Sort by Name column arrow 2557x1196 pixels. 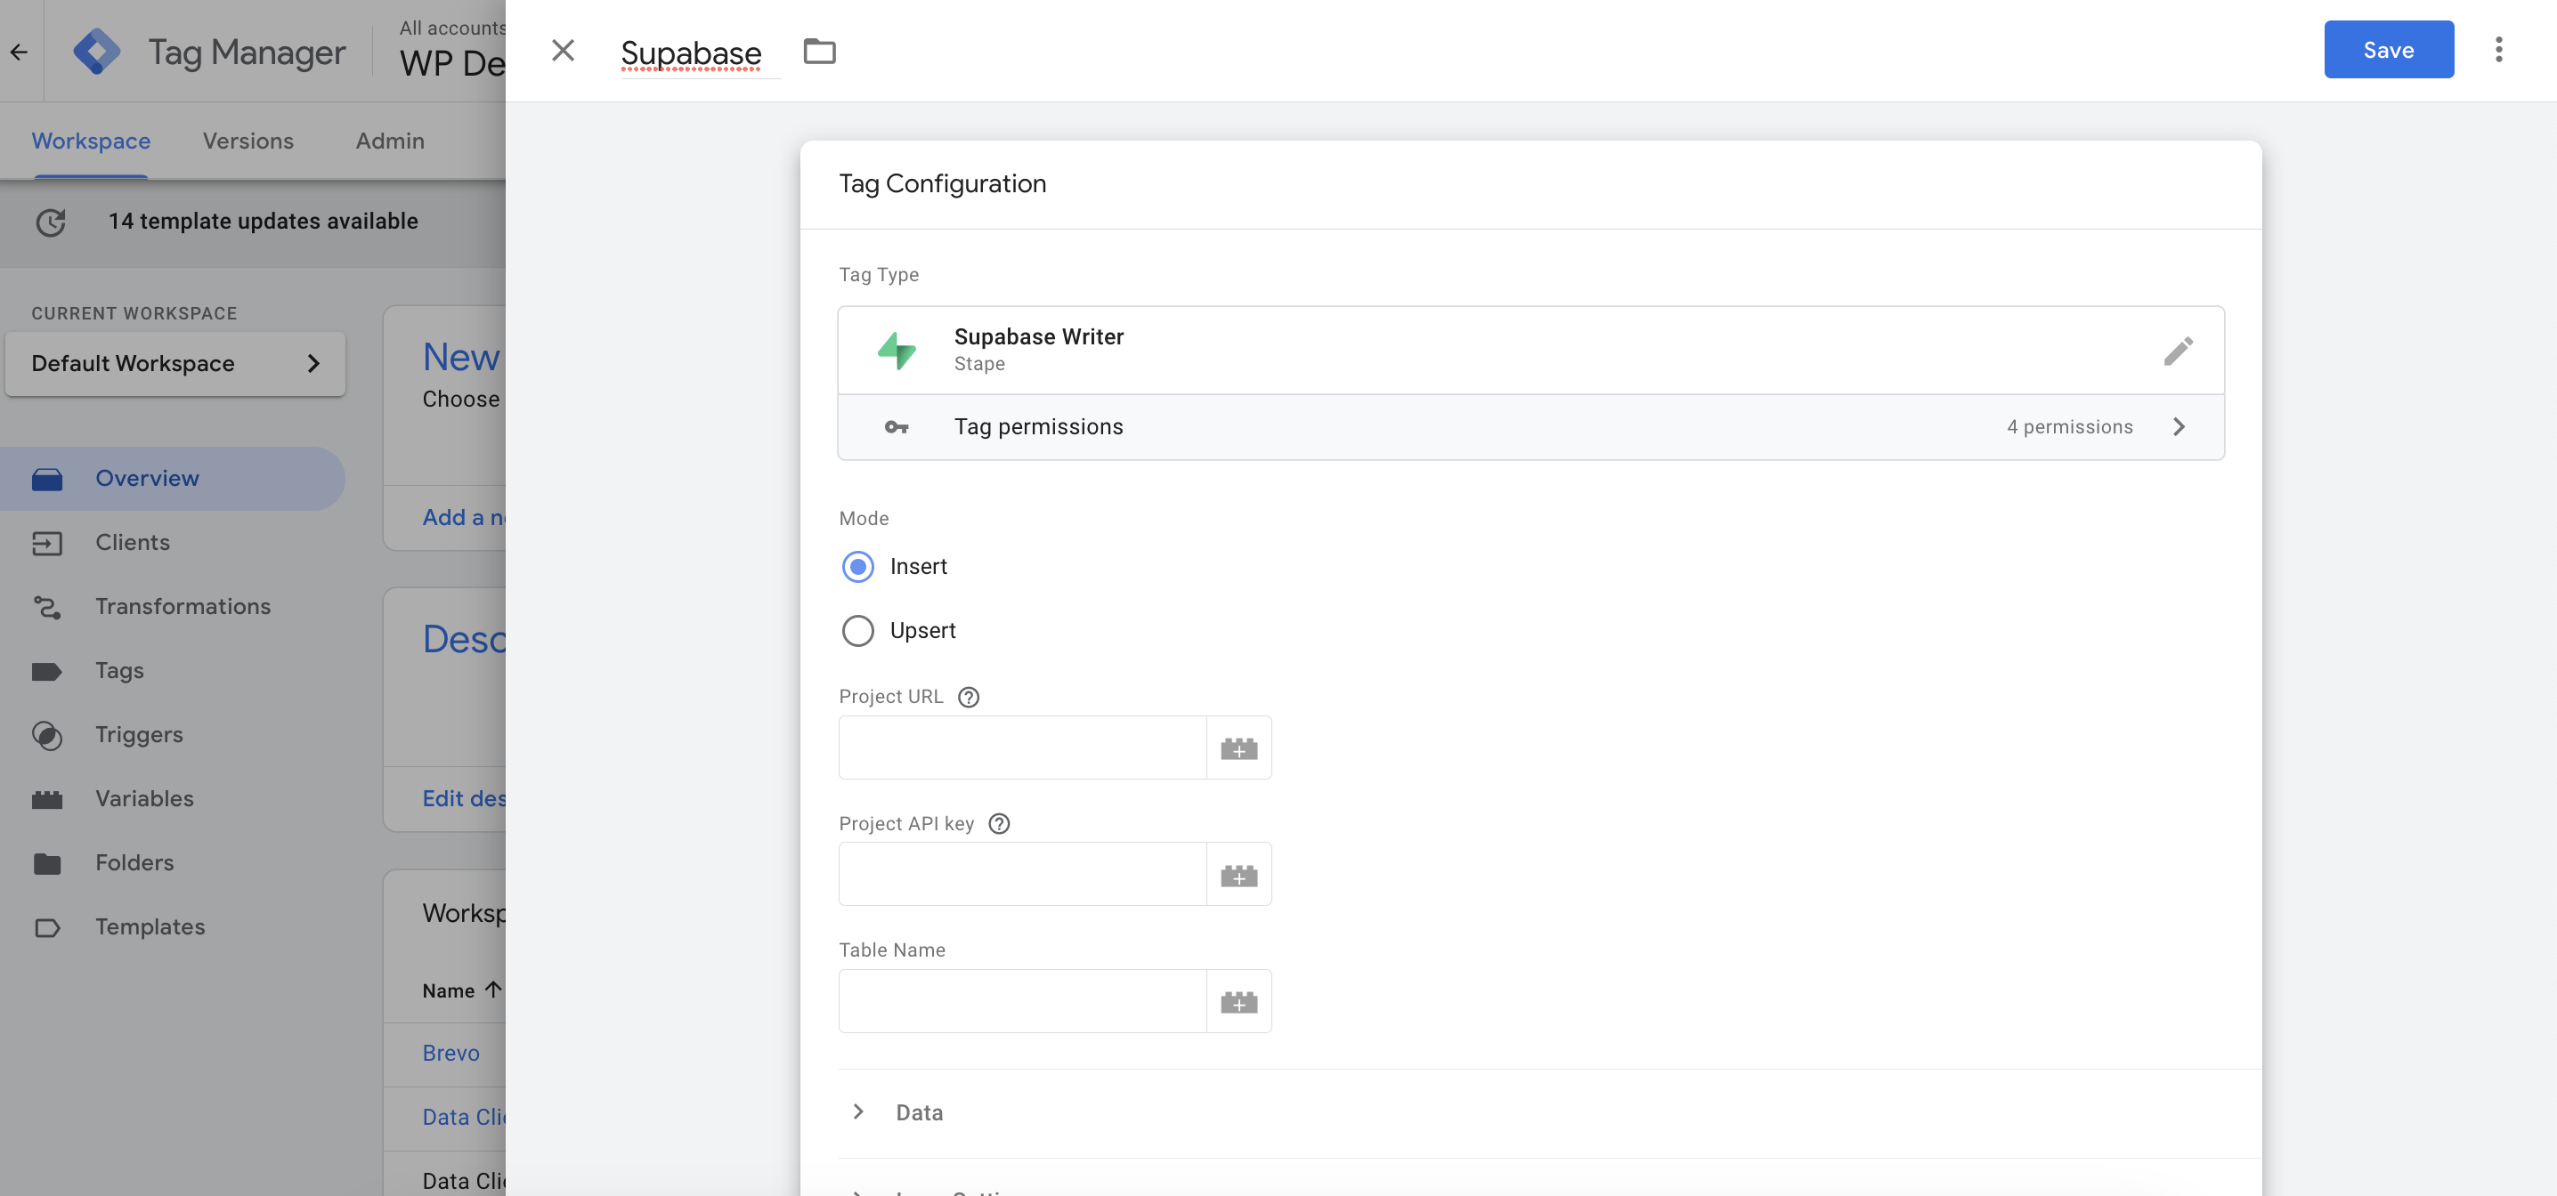click(x=492, y=990)
